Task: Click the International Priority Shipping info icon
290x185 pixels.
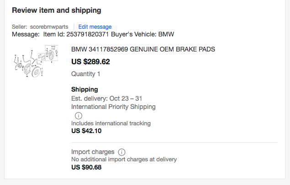Action: (79, 116)
